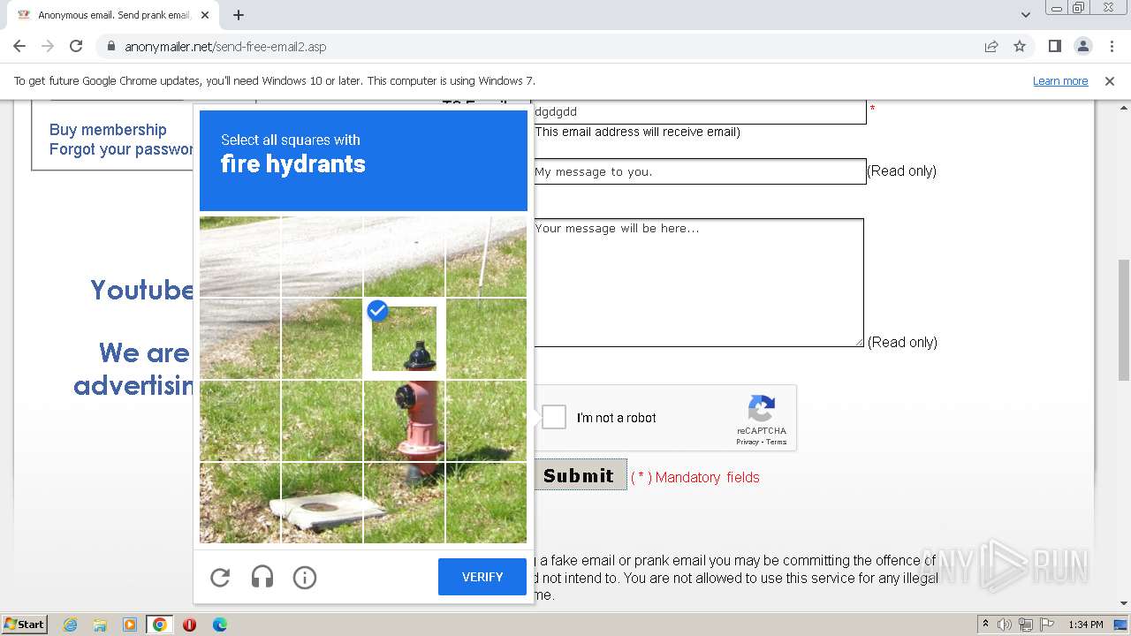This screenshot has width=1131, height=636.
Task: Check the I'm not a robot box
Action: tap(554, 417)
